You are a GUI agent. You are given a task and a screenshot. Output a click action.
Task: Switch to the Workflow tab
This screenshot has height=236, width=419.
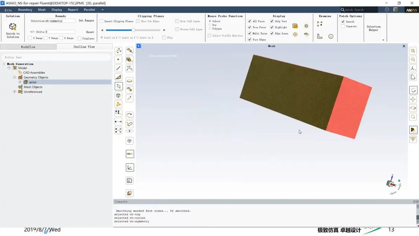(x=28, y=47)
